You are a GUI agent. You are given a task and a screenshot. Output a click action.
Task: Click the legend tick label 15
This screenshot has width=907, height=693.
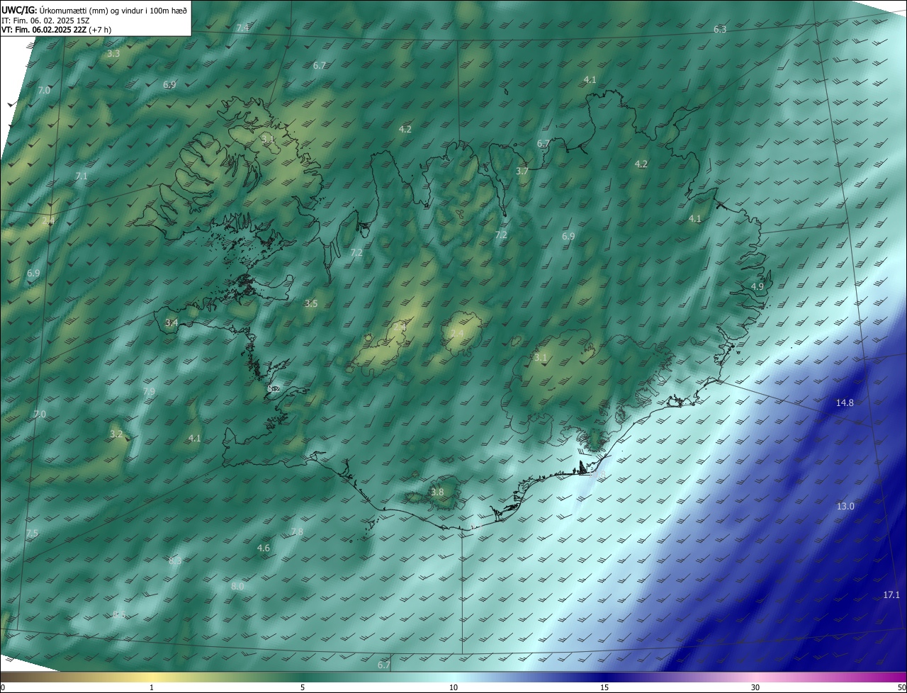[604, 687]
